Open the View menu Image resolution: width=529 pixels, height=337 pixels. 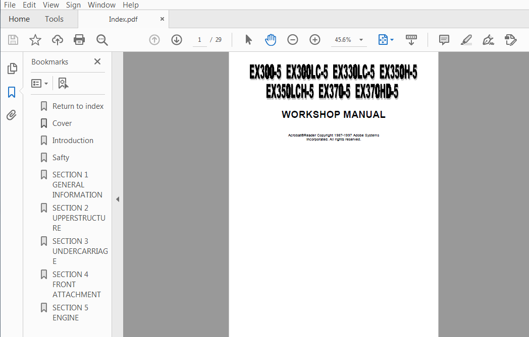click(51, 5)
